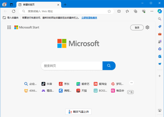Click the 广告 ad label

(130, 92)
